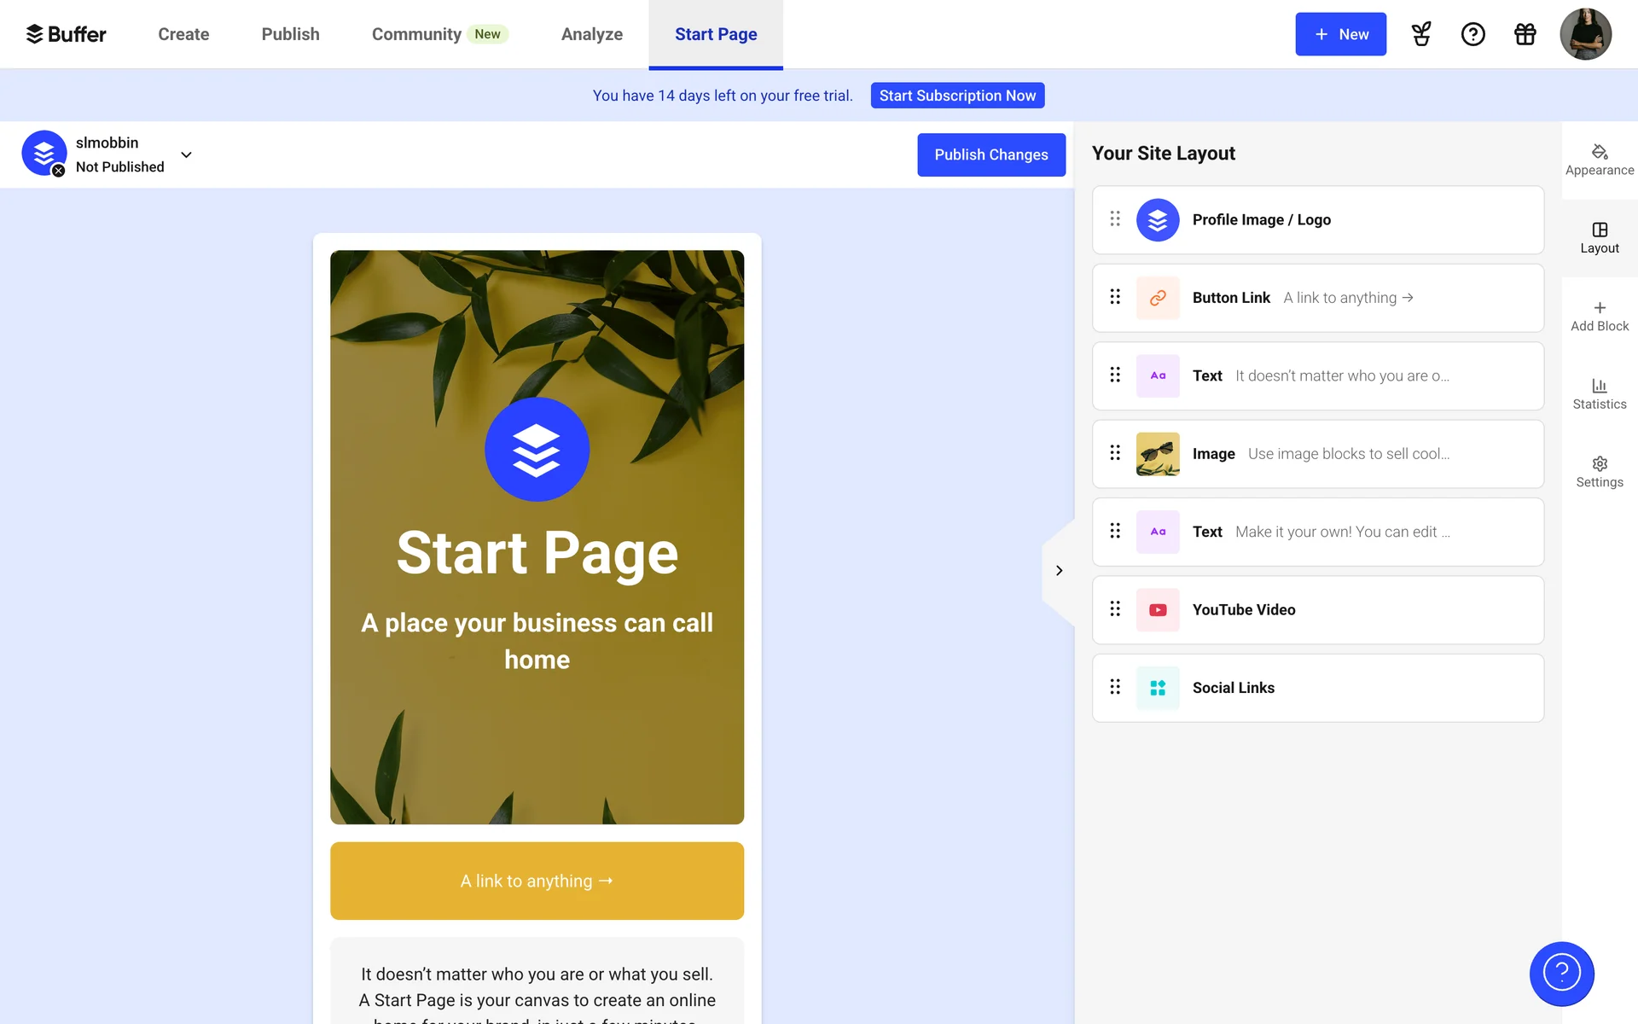Switch to the Analyze tab
Image resolution: width=1638 pixels, height=1024 pixels.
(591, 34)
